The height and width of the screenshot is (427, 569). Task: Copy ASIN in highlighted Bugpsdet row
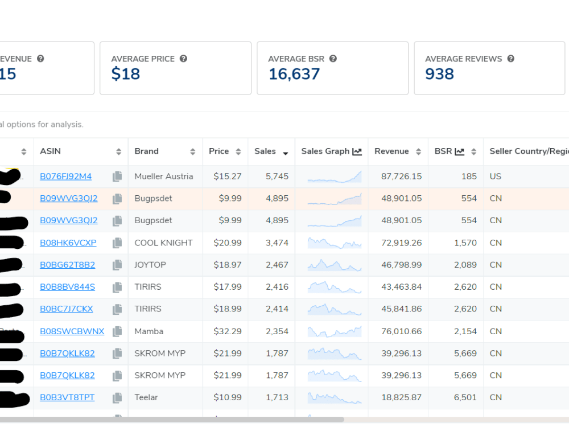117,199
